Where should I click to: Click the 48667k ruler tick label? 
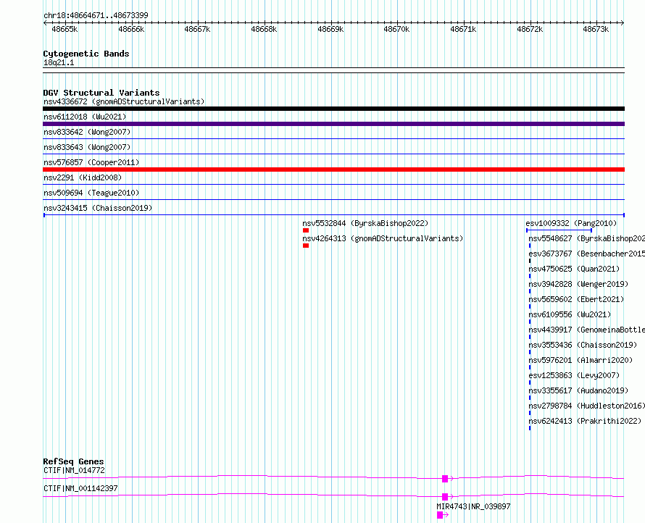click(x=197, y=29)
